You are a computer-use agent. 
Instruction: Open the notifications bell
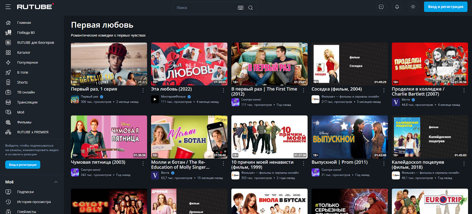[397, 7]
